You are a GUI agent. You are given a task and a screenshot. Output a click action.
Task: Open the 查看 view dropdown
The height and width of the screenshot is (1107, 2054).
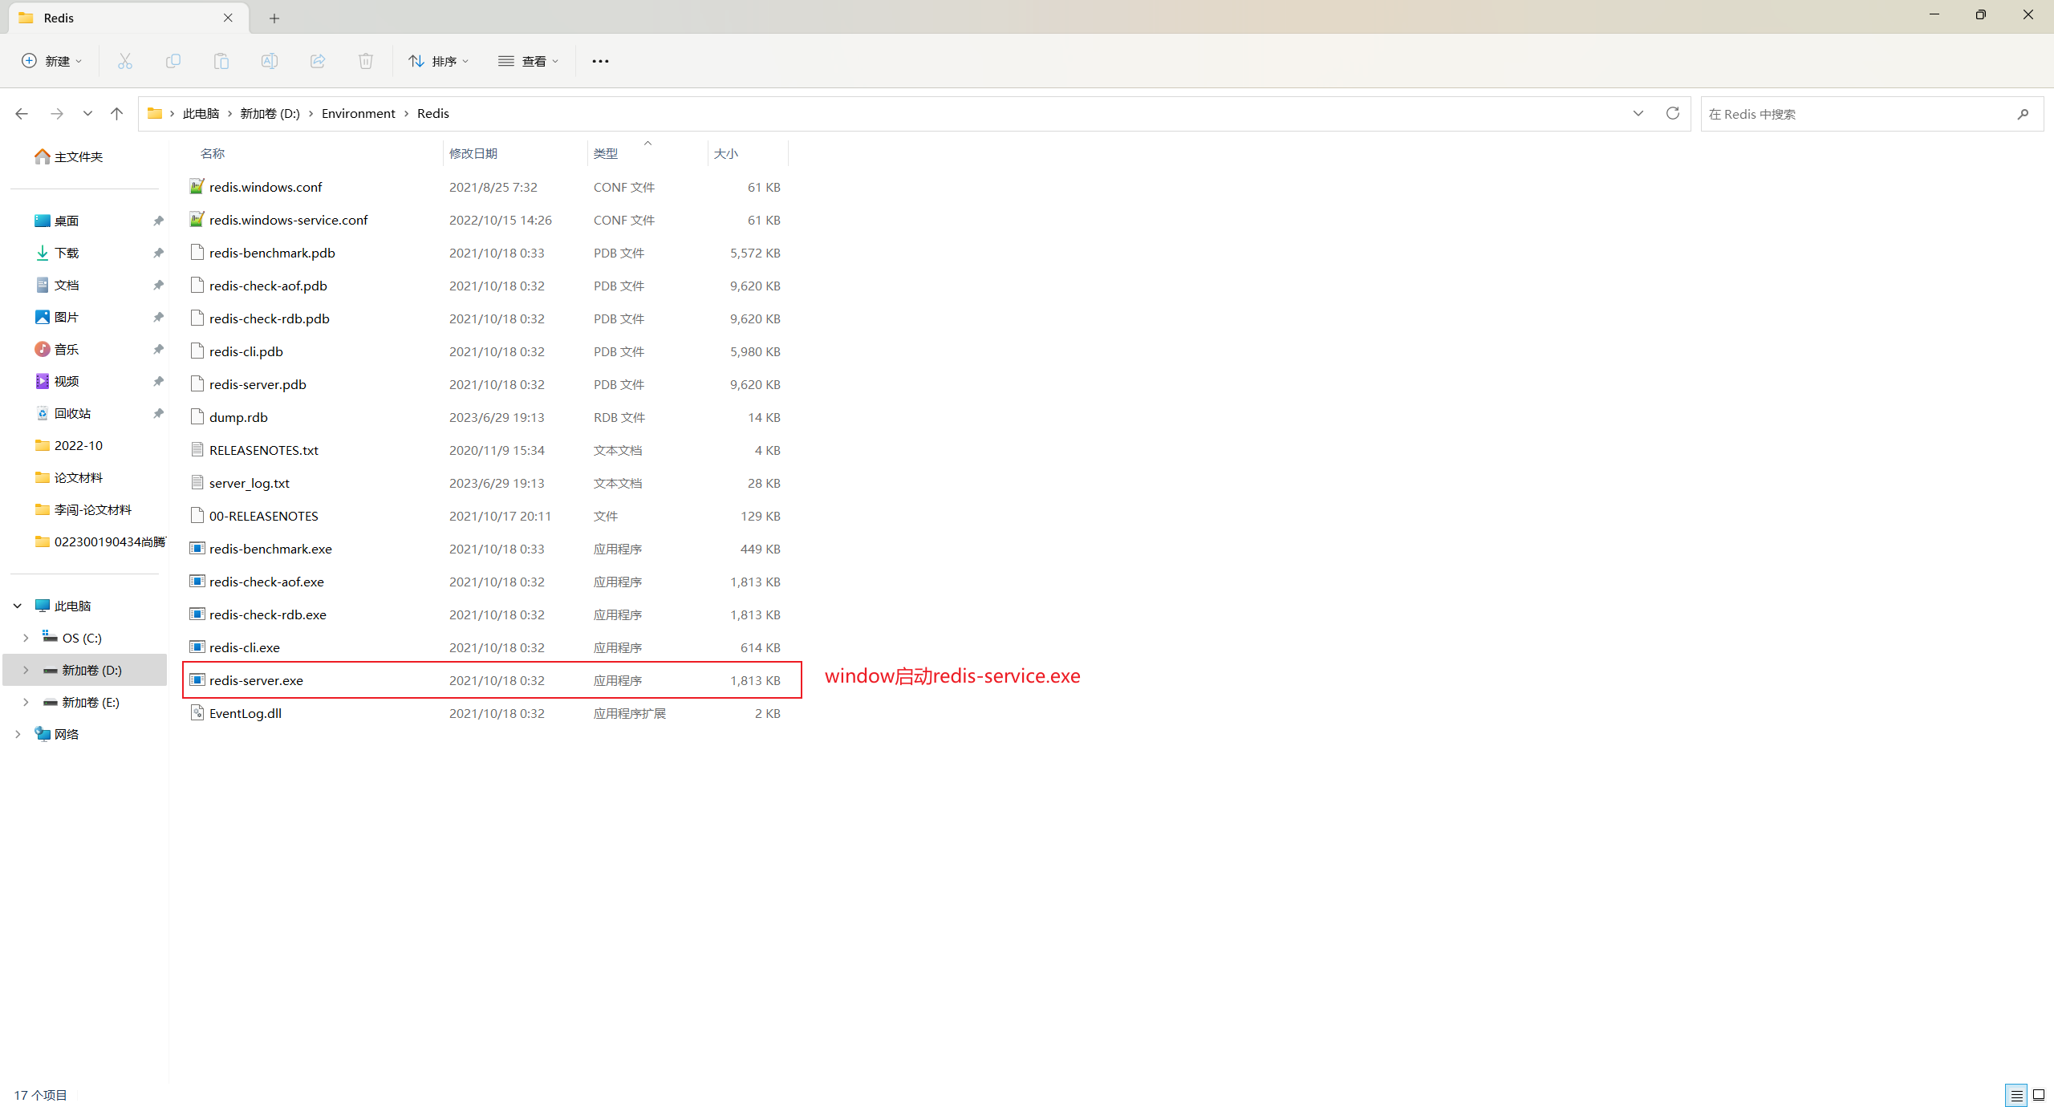click(x=528, y=61)
